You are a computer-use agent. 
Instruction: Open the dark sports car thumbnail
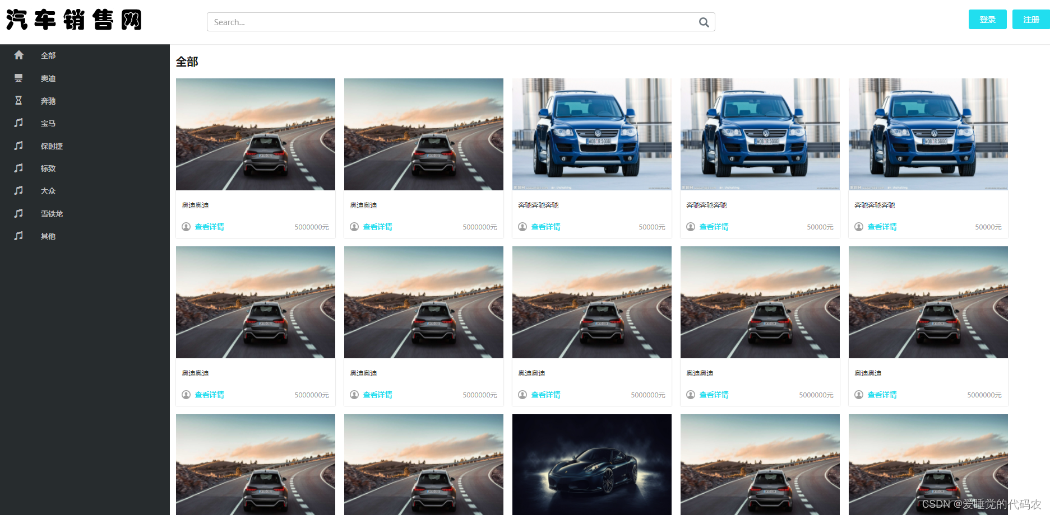pyautogui.click(x=592, y=465)
